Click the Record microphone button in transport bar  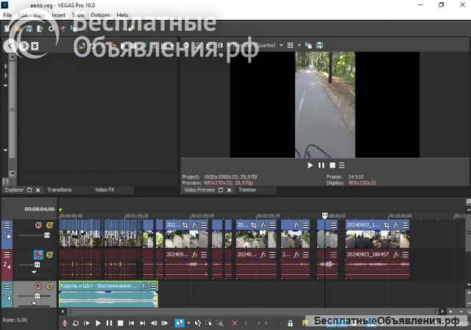click(x=65, y=323)
